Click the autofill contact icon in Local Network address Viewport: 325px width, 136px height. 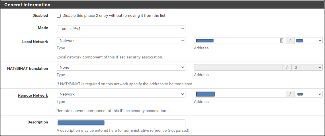[281, 41]
